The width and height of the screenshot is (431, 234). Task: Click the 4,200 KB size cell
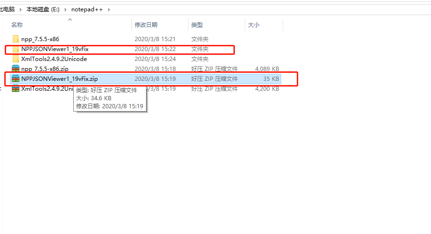267,88
